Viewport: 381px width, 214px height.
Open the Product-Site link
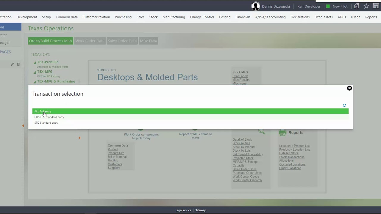(116, 153)
